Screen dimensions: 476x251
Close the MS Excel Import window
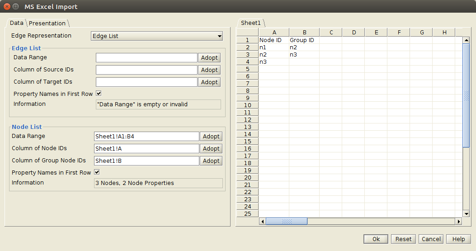(7, 6)
